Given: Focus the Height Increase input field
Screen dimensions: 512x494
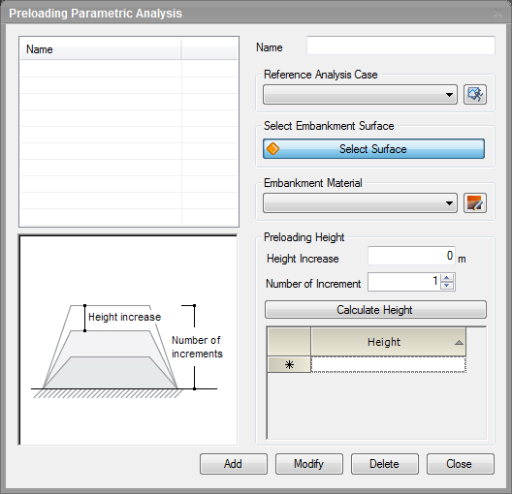Looking at the screenshot, I should tap(411, 256).
